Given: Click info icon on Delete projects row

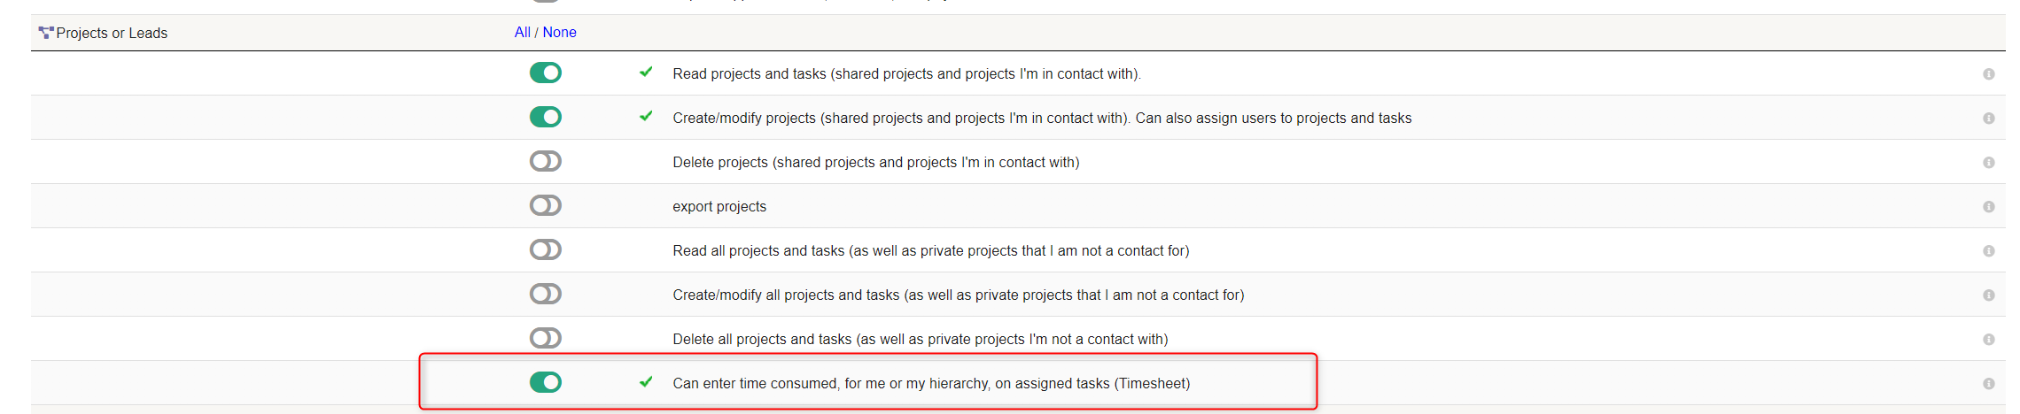Looking at the screenshot, I should 1989,163.
